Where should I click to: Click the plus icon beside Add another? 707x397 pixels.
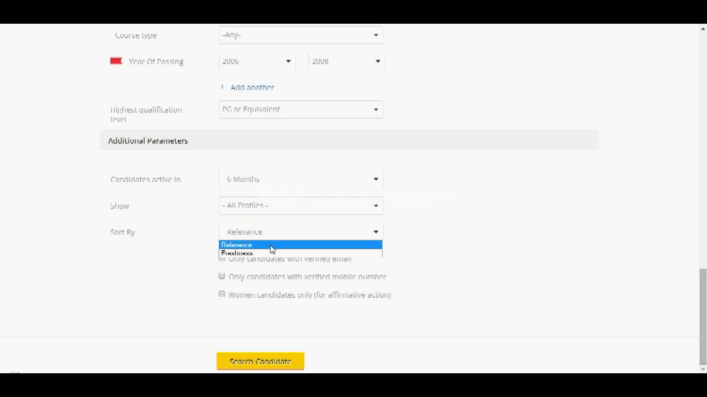(222, 87)
